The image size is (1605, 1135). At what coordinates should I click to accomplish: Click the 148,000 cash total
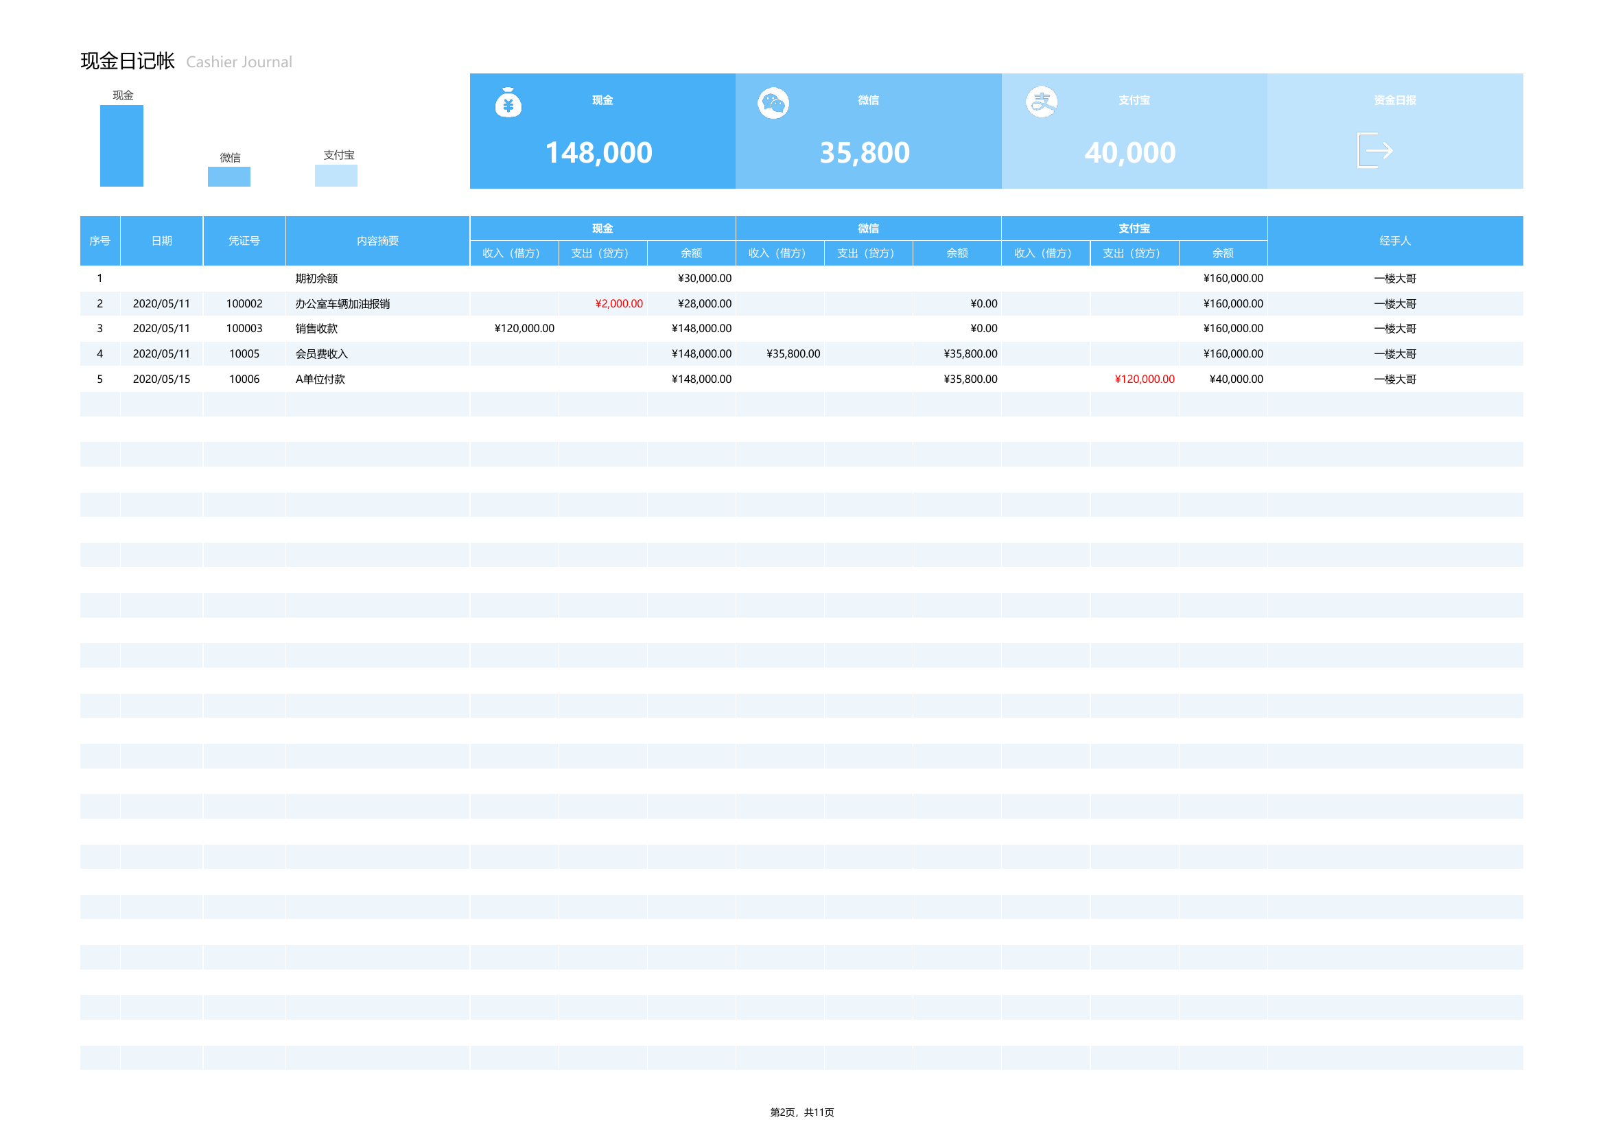point(598,152)
